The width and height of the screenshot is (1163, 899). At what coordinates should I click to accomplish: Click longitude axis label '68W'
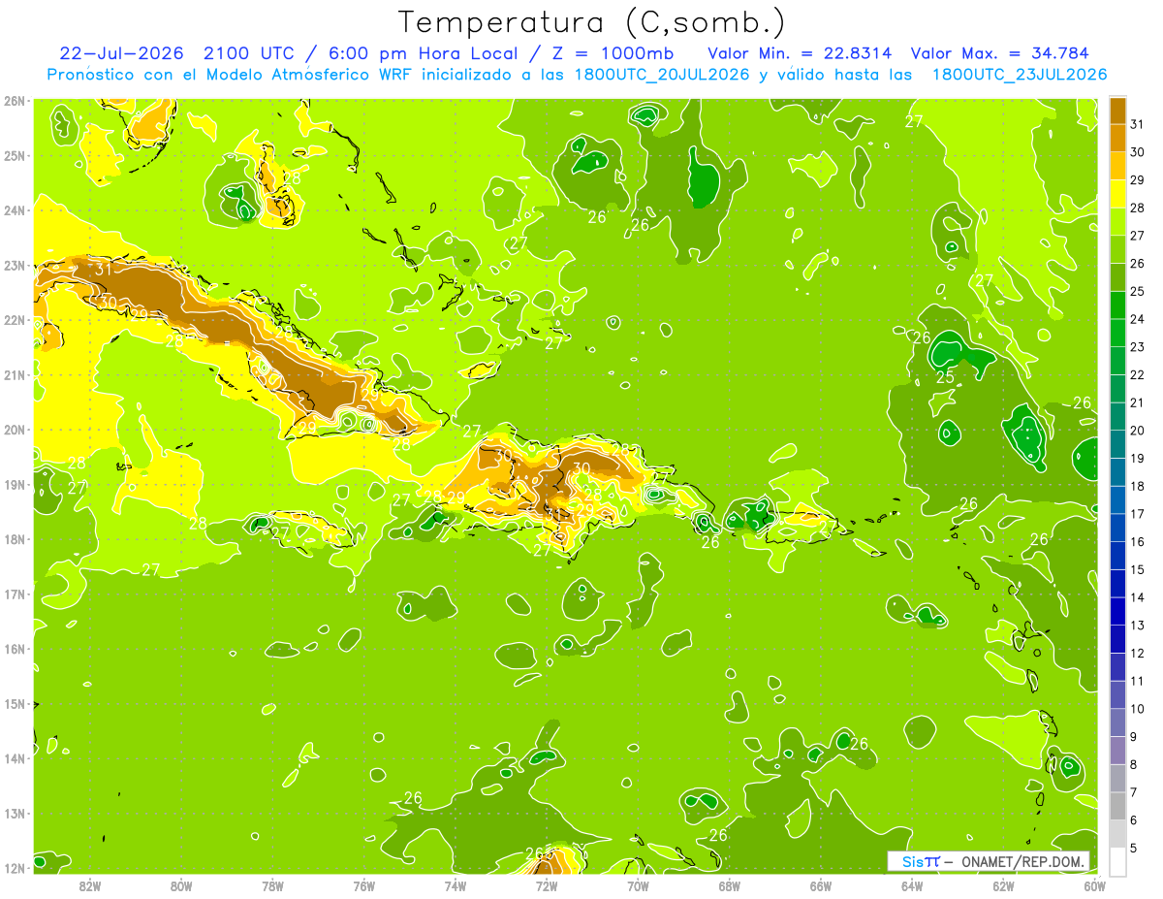click(730, 885)
